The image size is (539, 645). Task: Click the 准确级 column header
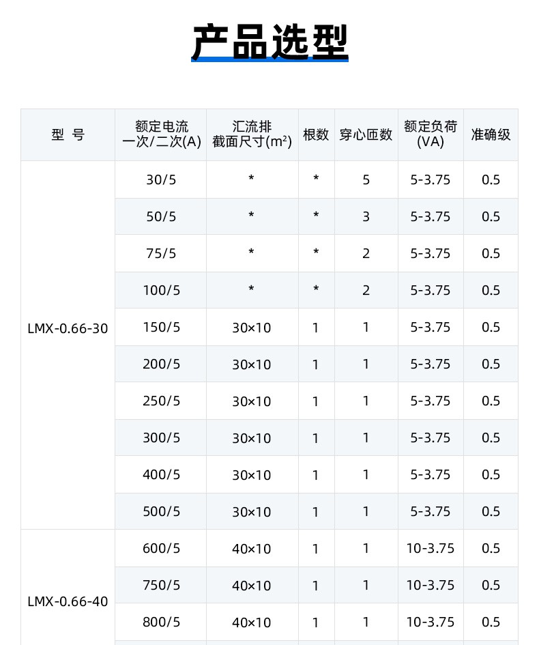point(491,134)
